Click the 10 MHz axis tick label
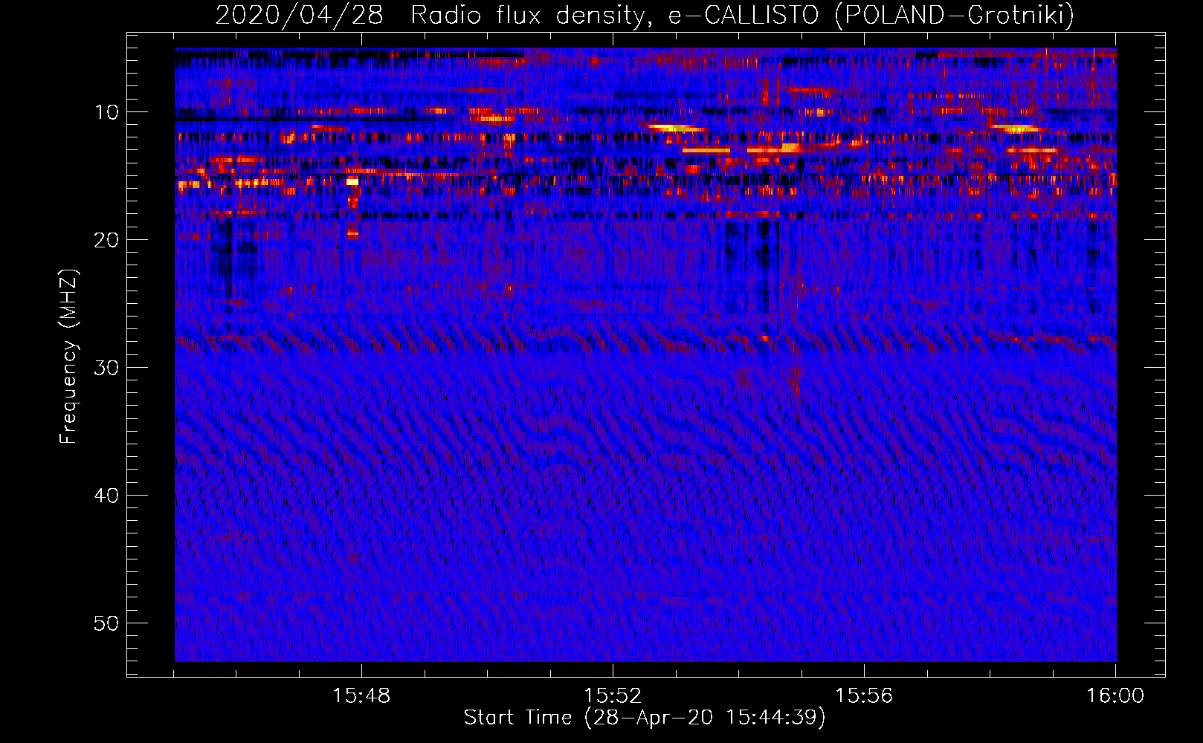This screenshot has width=1203, height=743. point(107,112)
